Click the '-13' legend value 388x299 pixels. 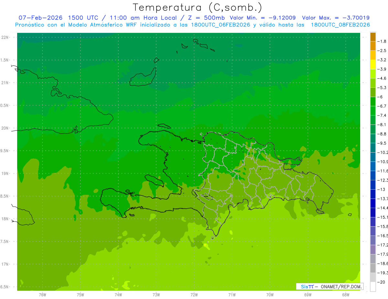(381, 189)
